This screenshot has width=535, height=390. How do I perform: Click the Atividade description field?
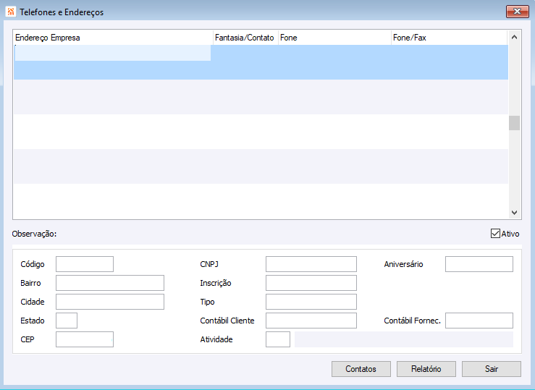404,339
